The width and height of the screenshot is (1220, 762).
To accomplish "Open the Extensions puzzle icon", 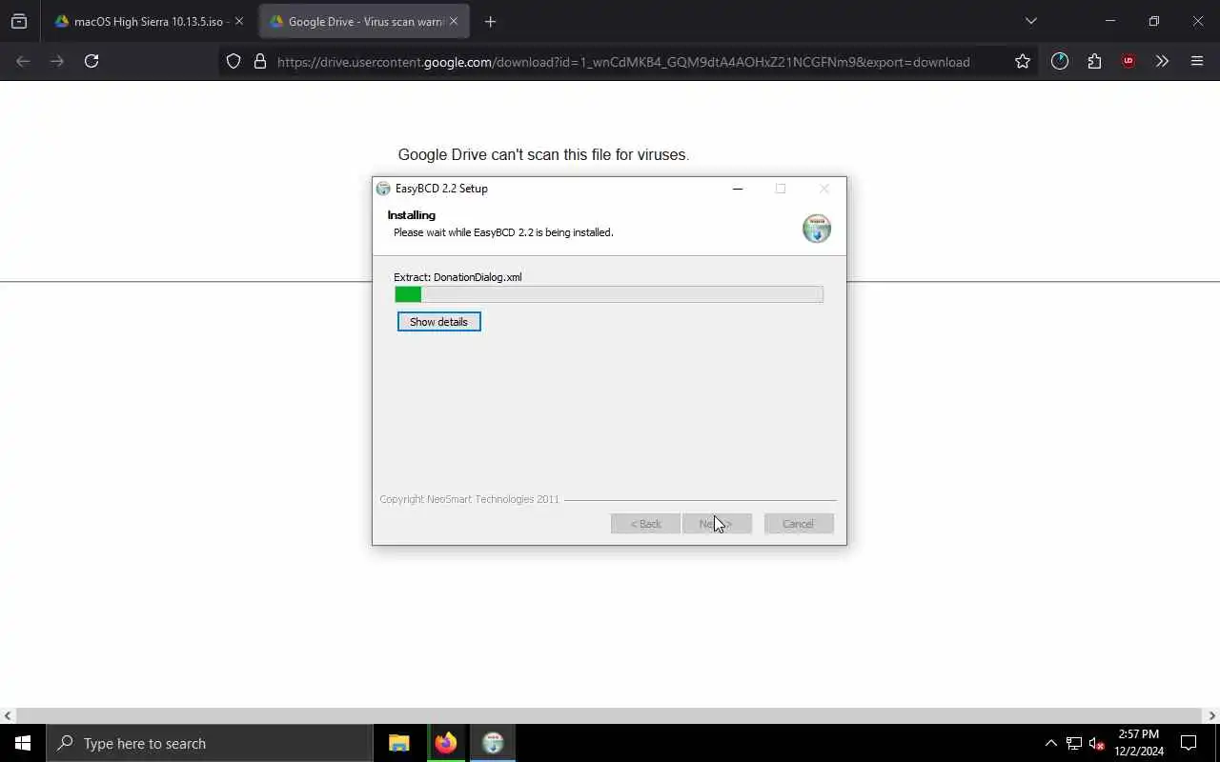I will click(1094, 61).
